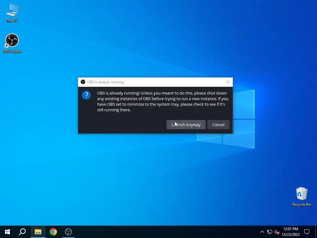Select the OBS Studio desktop shortcut
This screenshot has width=317, height=238.
[x=12, y=43]
